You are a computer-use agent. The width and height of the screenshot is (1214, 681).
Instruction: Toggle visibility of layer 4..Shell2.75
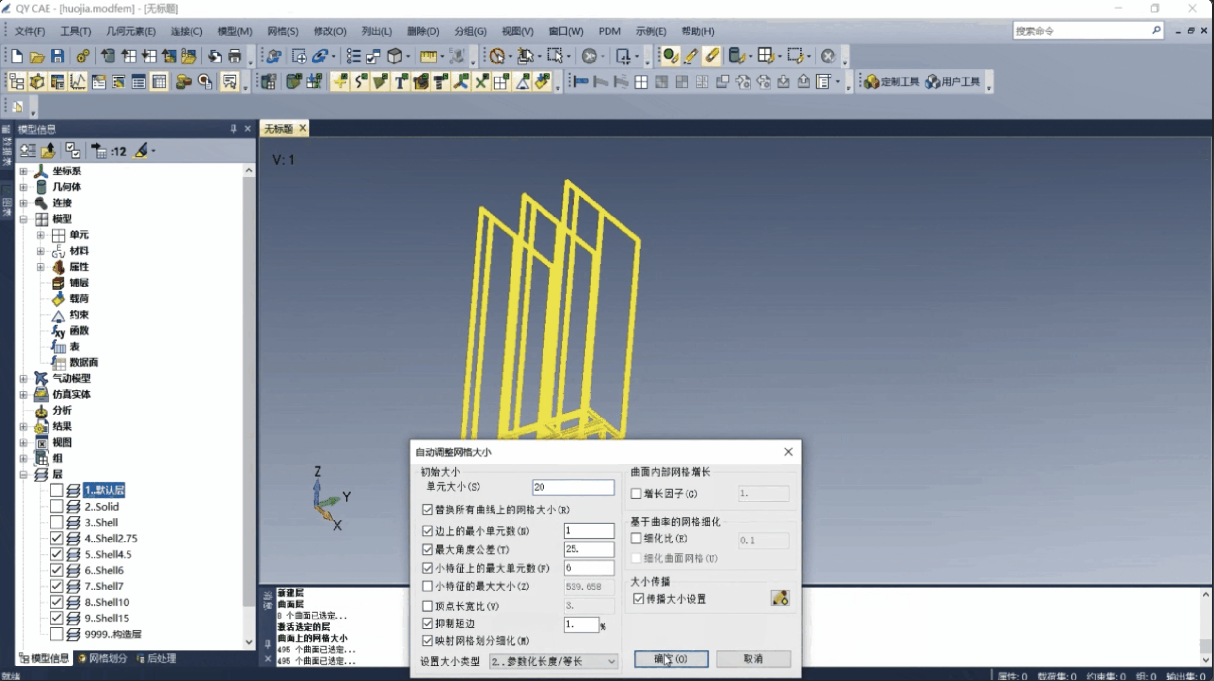(x=57, y=538)
